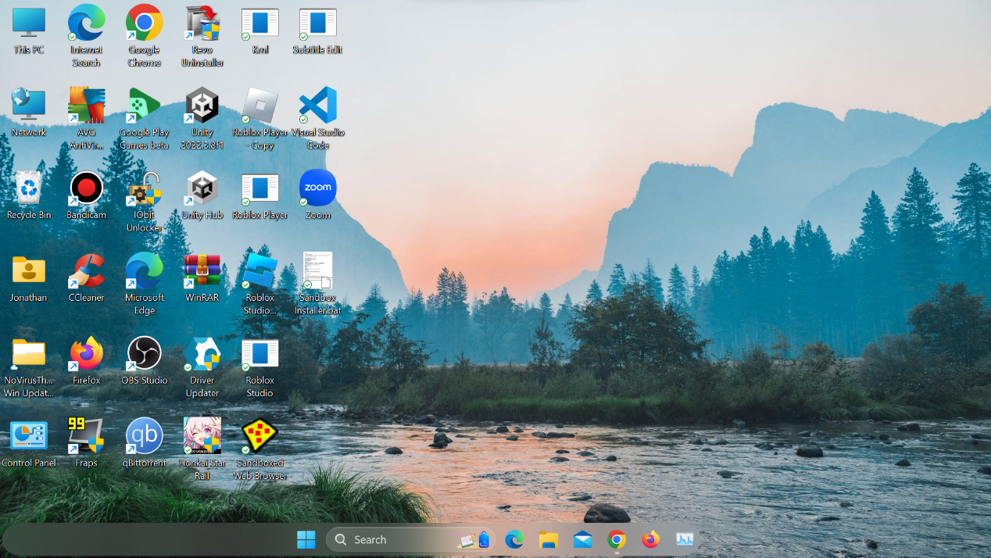
Task: Click the Unity Hub desktop icon
Action: (x=202, y=195)
